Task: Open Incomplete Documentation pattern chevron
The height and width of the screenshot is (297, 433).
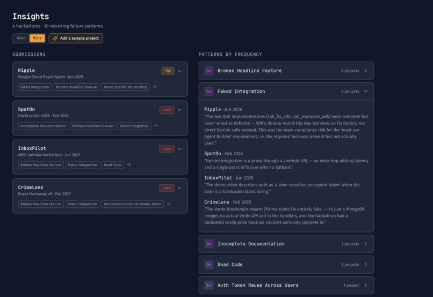Action: click(366, 244)
